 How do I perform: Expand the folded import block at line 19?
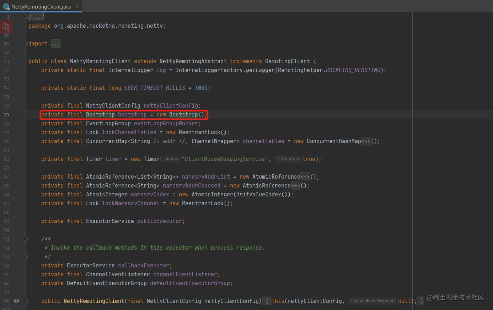point(26,44)
